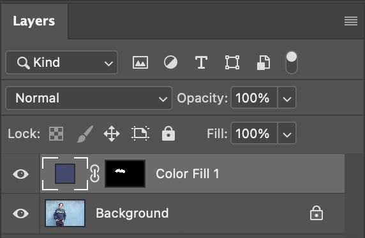Select the Layers panel tab
Image resolution: width=365 pixels, height=238 pixels.
click(34, 21)
